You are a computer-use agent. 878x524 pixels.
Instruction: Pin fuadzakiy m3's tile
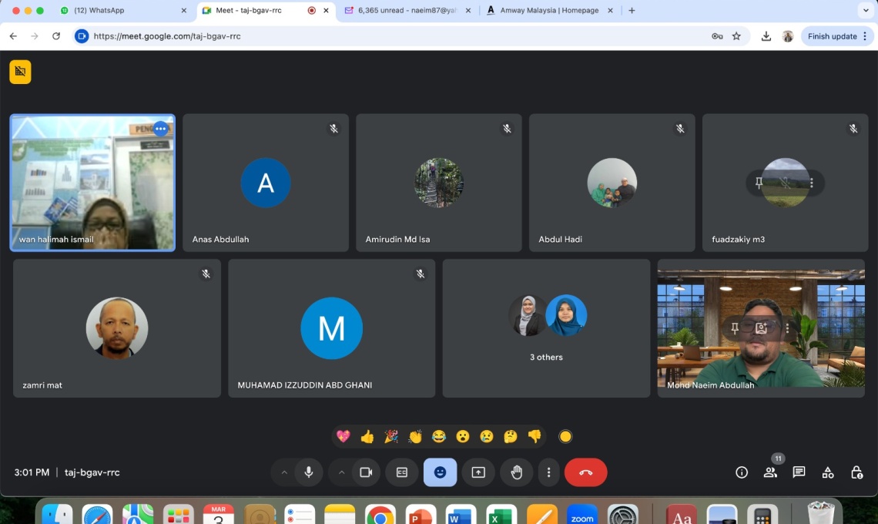point(759,183)
